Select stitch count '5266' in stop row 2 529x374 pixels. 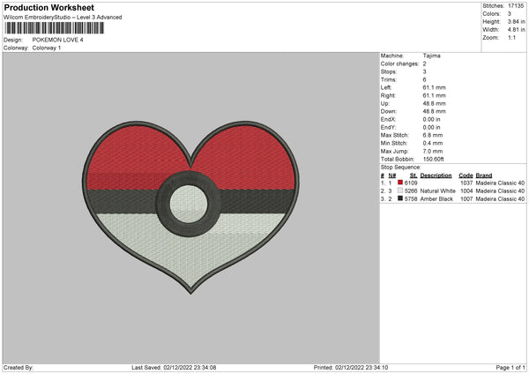411,191
